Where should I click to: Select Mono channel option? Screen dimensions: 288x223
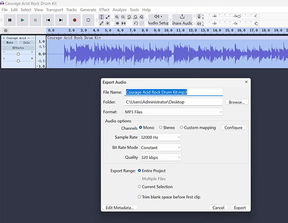146,128
